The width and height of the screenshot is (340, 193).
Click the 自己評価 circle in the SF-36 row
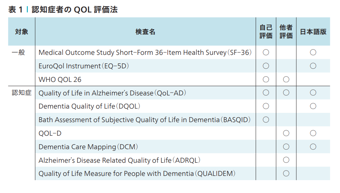coord(266,52)
